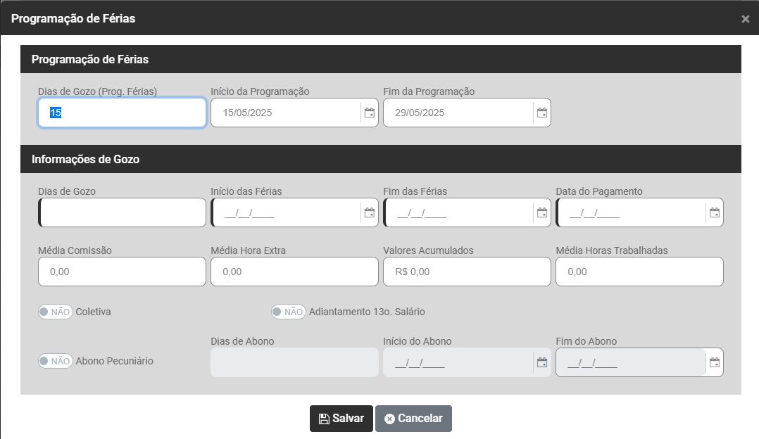Open calendar picker for Início das Férias
759x439 pixels.
[369, 212]
